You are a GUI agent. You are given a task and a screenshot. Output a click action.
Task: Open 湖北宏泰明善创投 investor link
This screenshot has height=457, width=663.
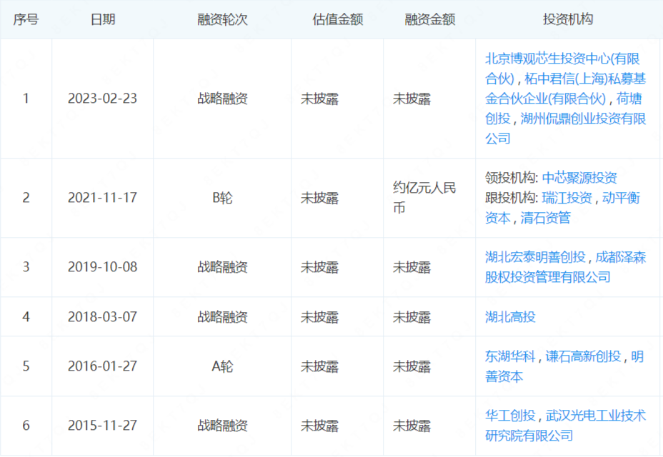coord(535,256)
